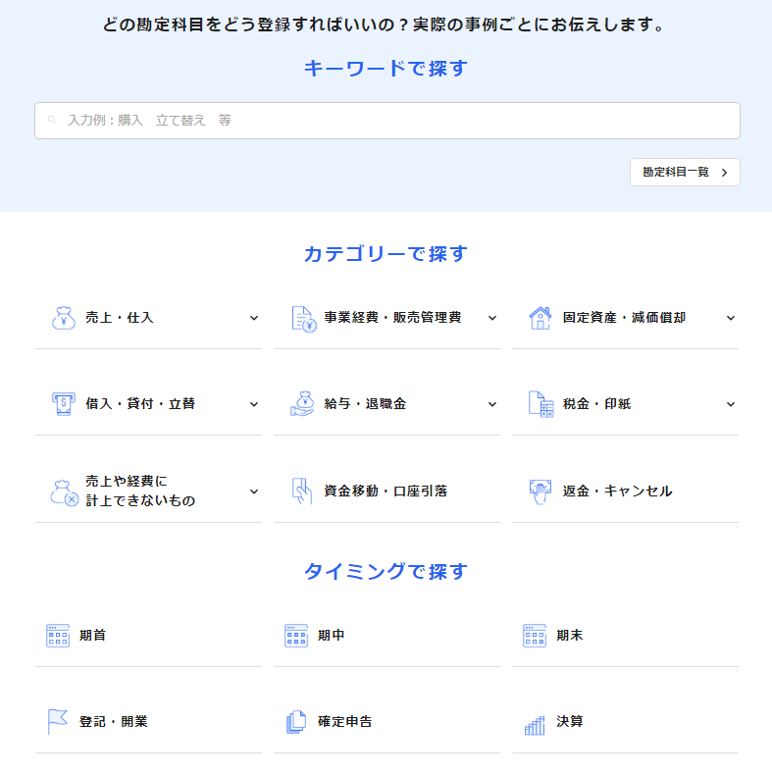
Task: Click the calendar icon next to 期末
Action: (535, 636)
